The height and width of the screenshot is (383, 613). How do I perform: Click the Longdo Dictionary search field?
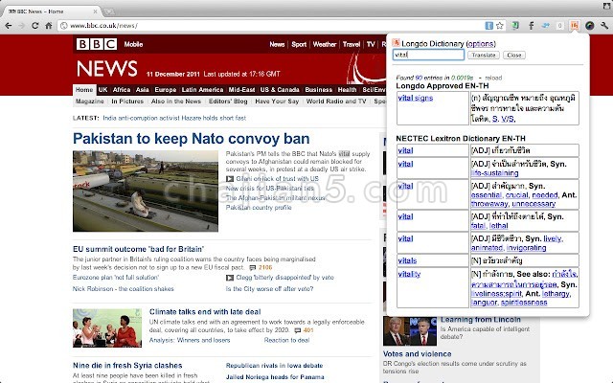coord(428,55)
